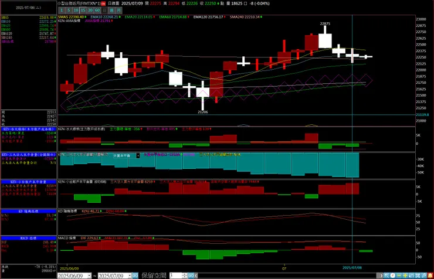Zoom out with the yellow minus icon
The image size is (434, 279).
point(399,275)
